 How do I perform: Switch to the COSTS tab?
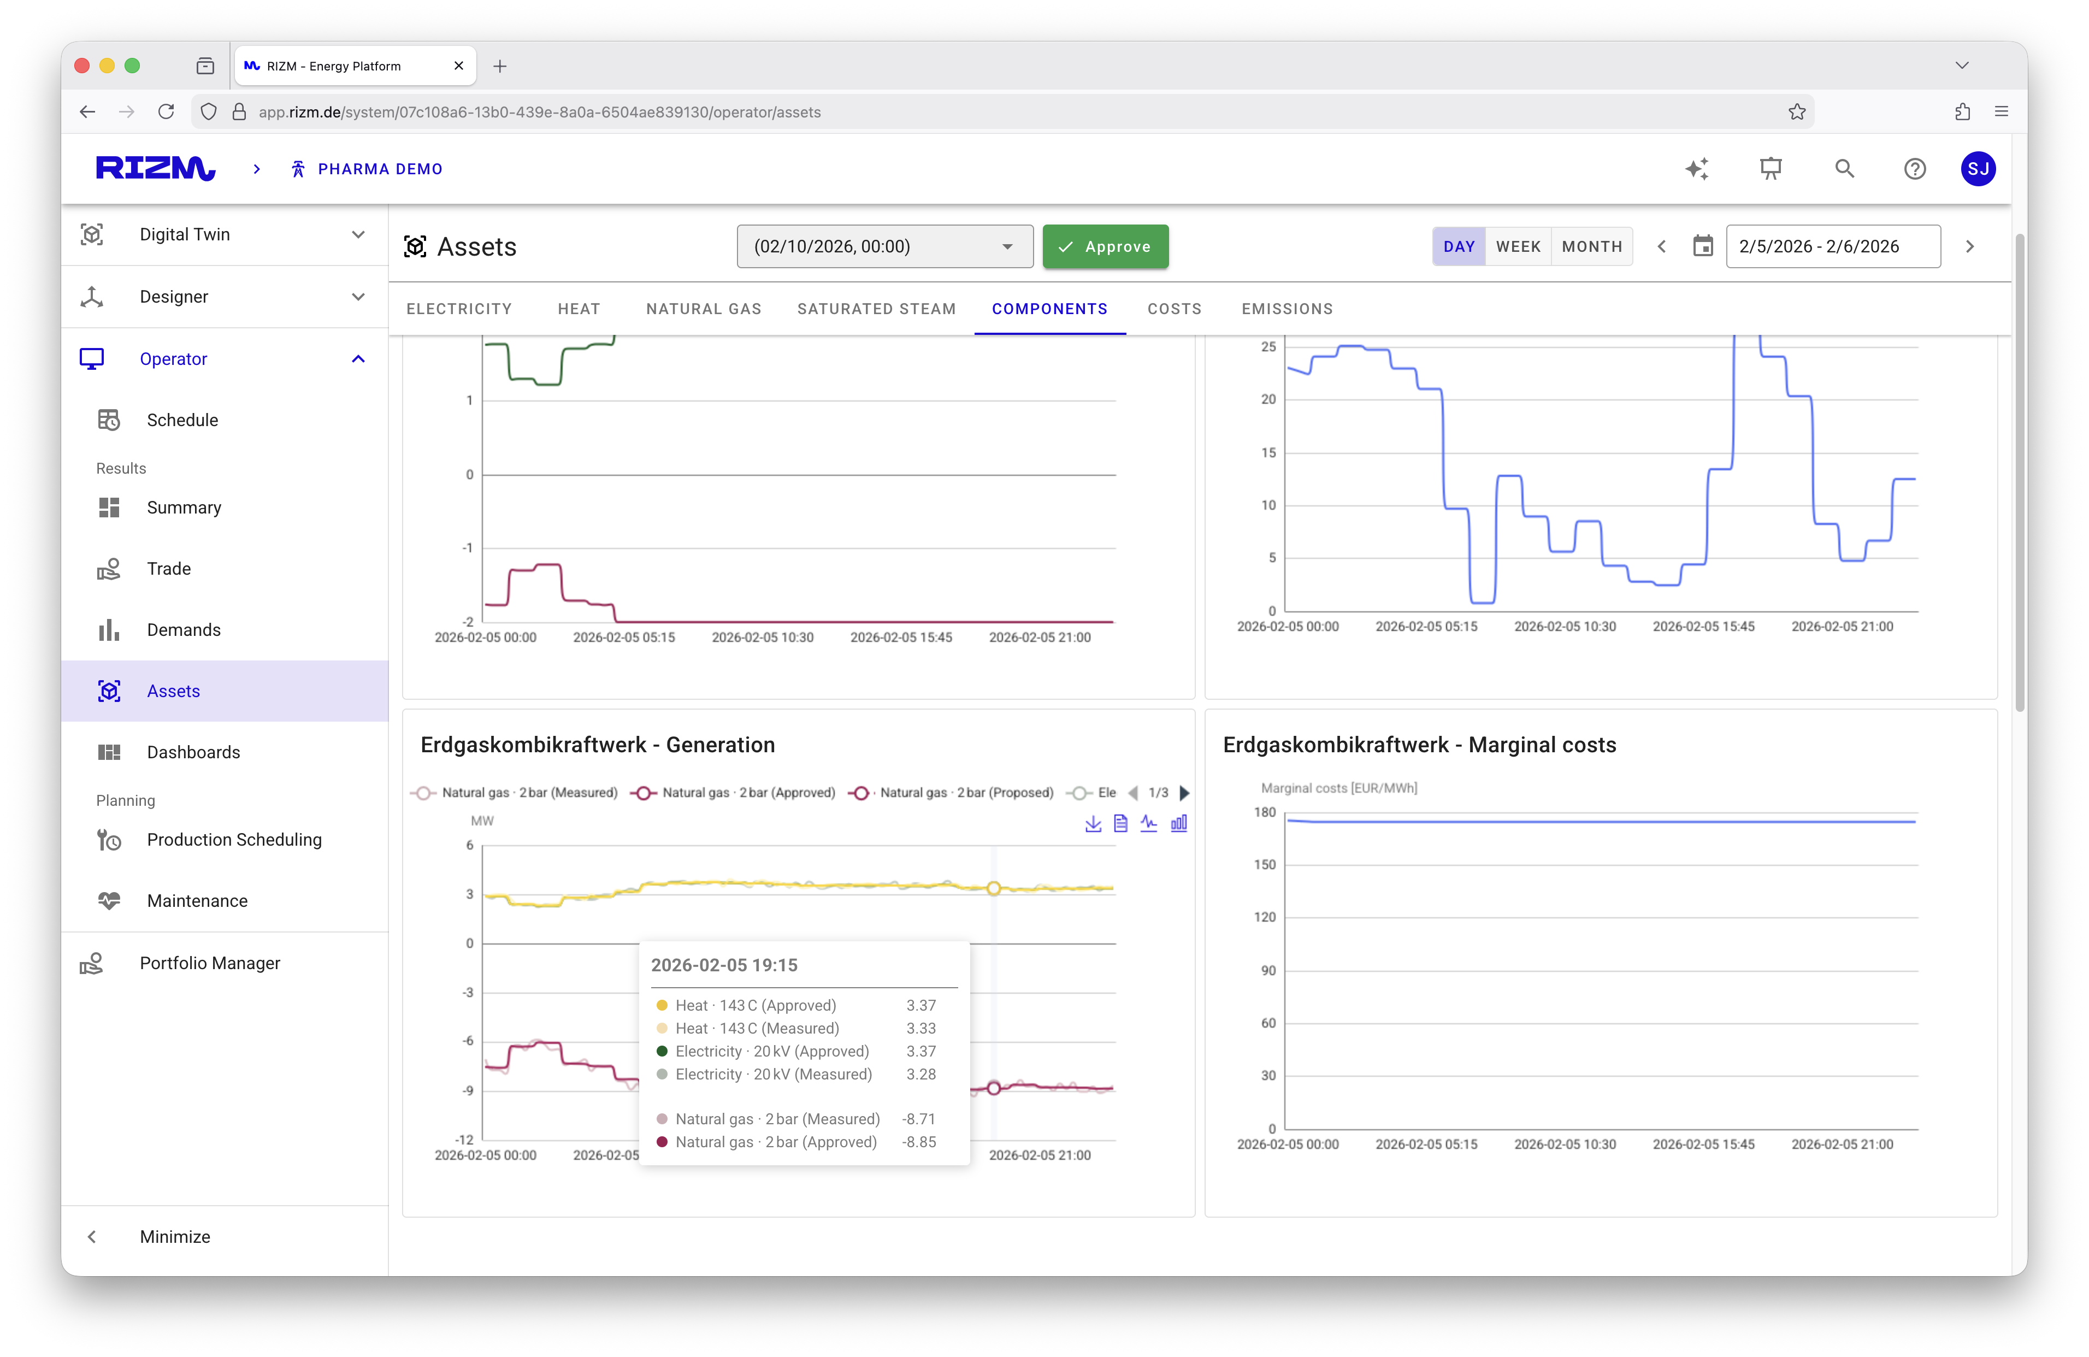(x=1175, y=309)
